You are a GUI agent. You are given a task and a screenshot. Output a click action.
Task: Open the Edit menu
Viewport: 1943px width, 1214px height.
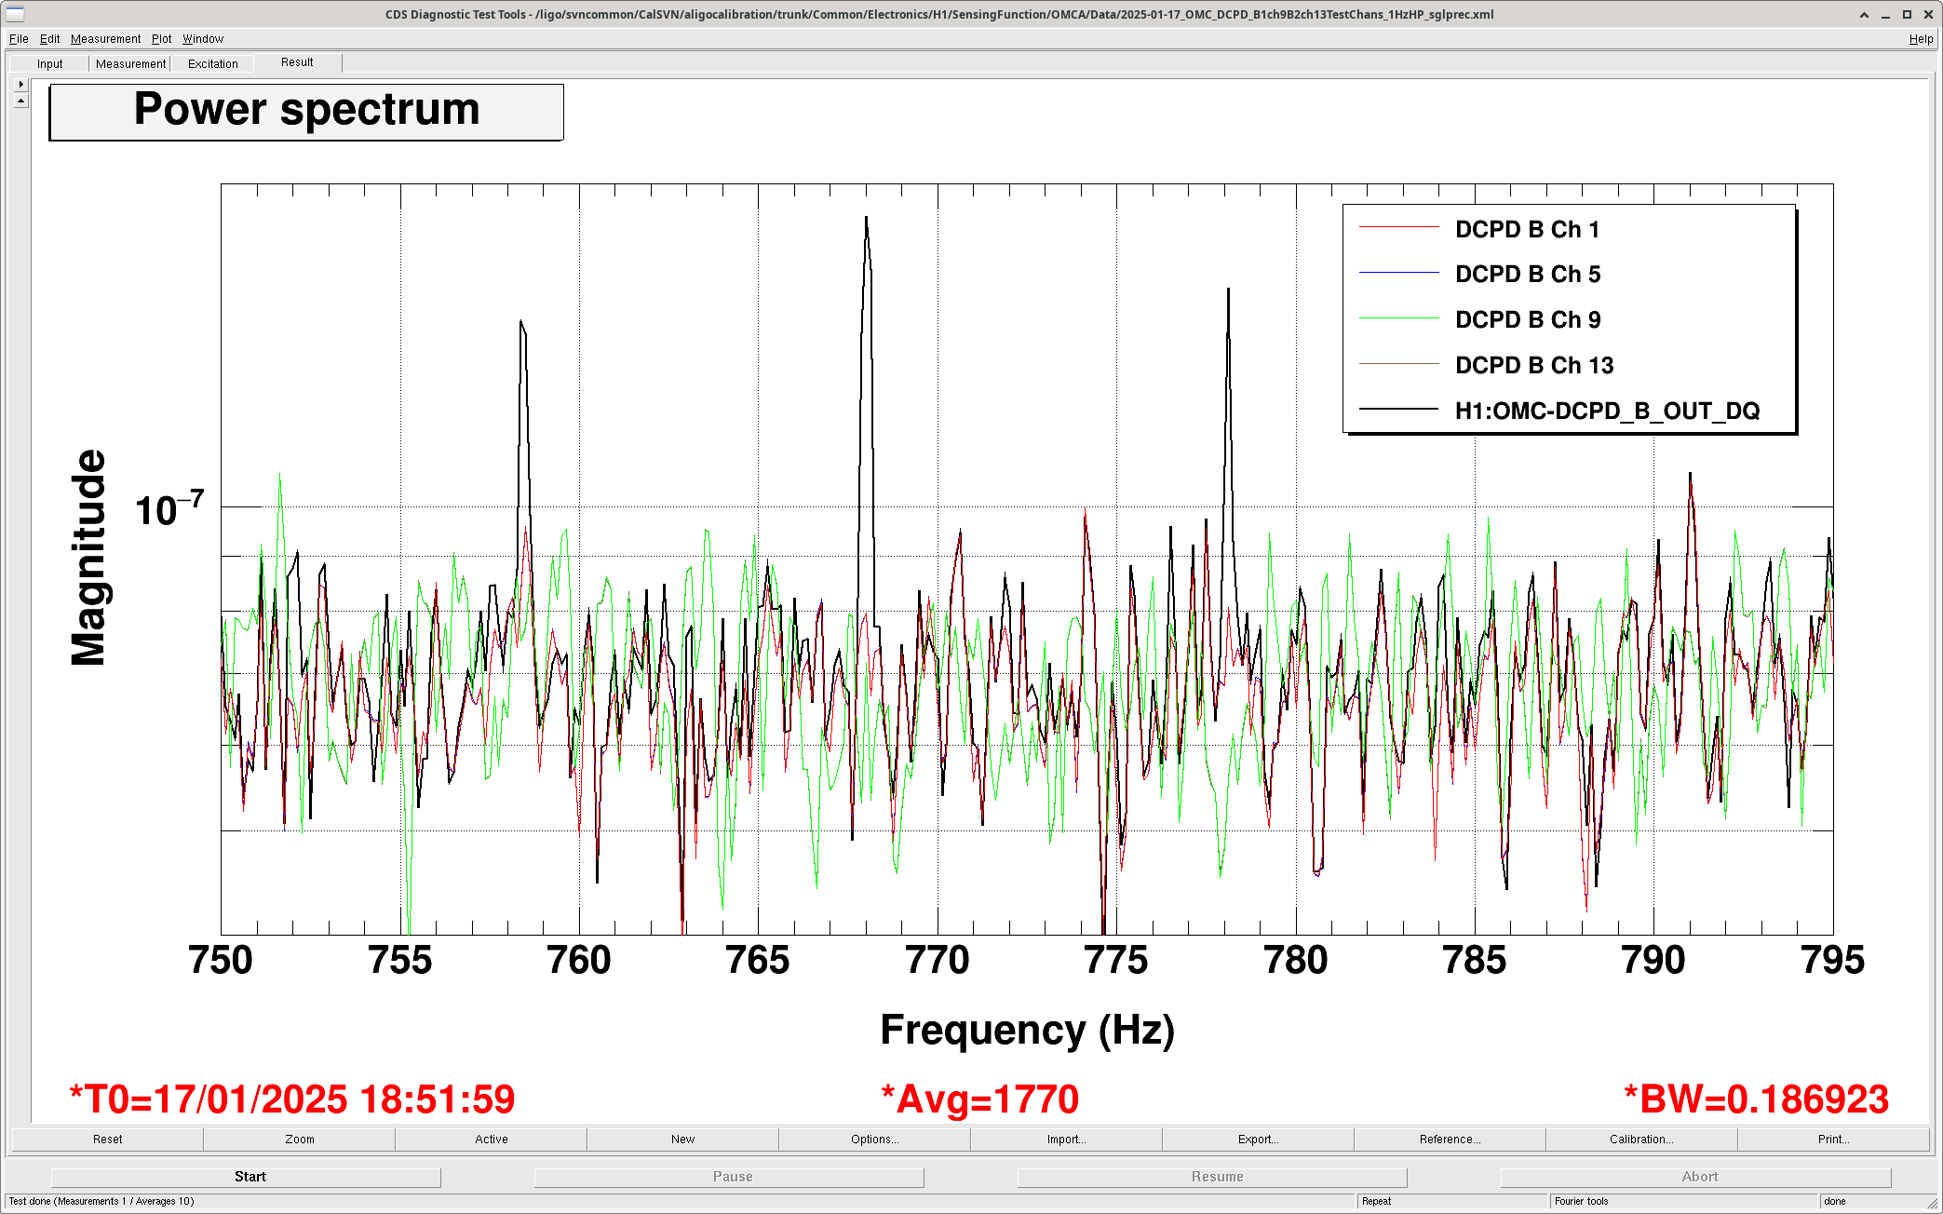(x=49, y=38)
